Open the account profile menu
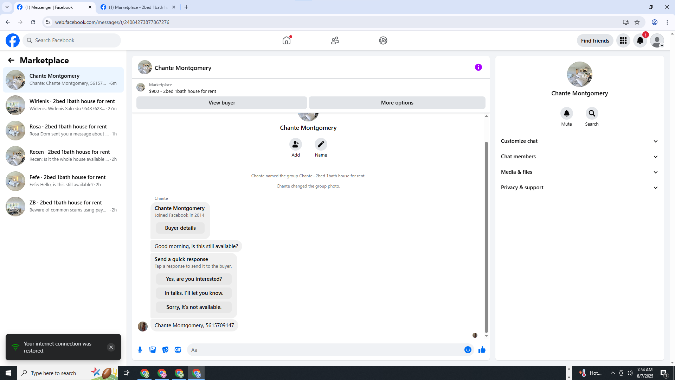Viewport: 675px width, 380px height. tap(657, 40)
